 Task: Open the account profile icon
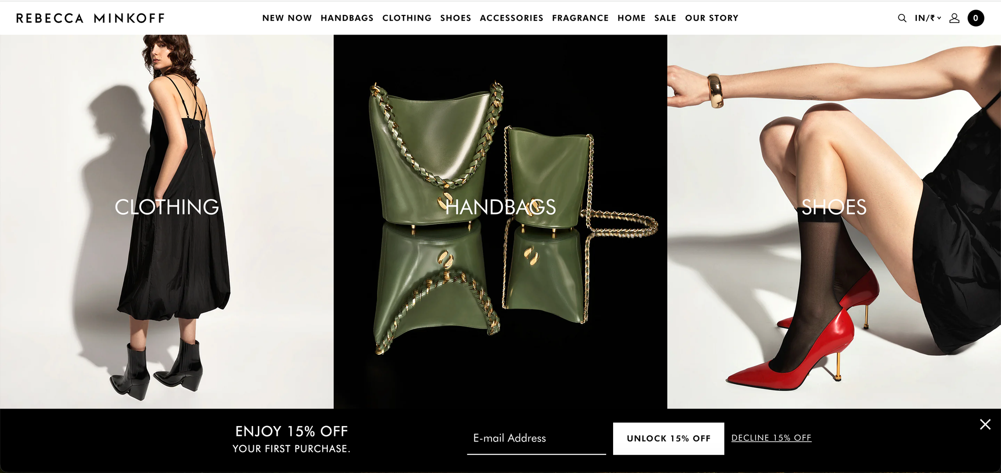954,18
